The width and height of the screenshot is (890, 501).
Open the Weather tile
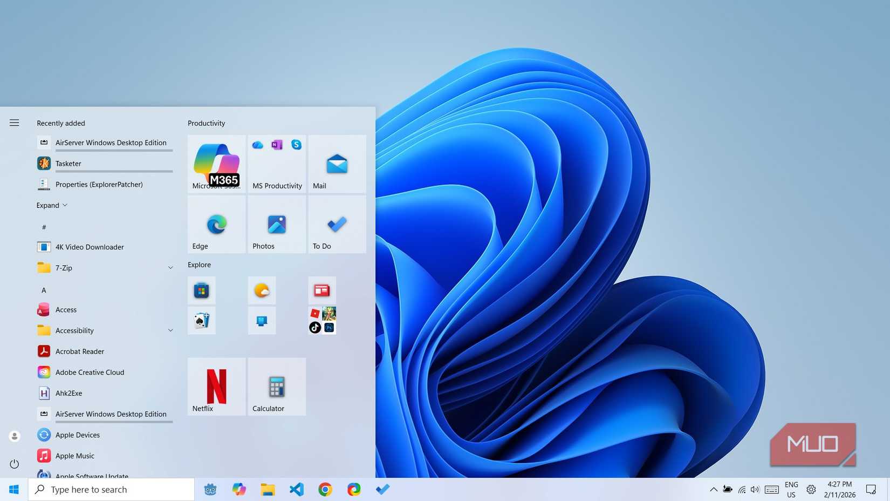(262, 290)
